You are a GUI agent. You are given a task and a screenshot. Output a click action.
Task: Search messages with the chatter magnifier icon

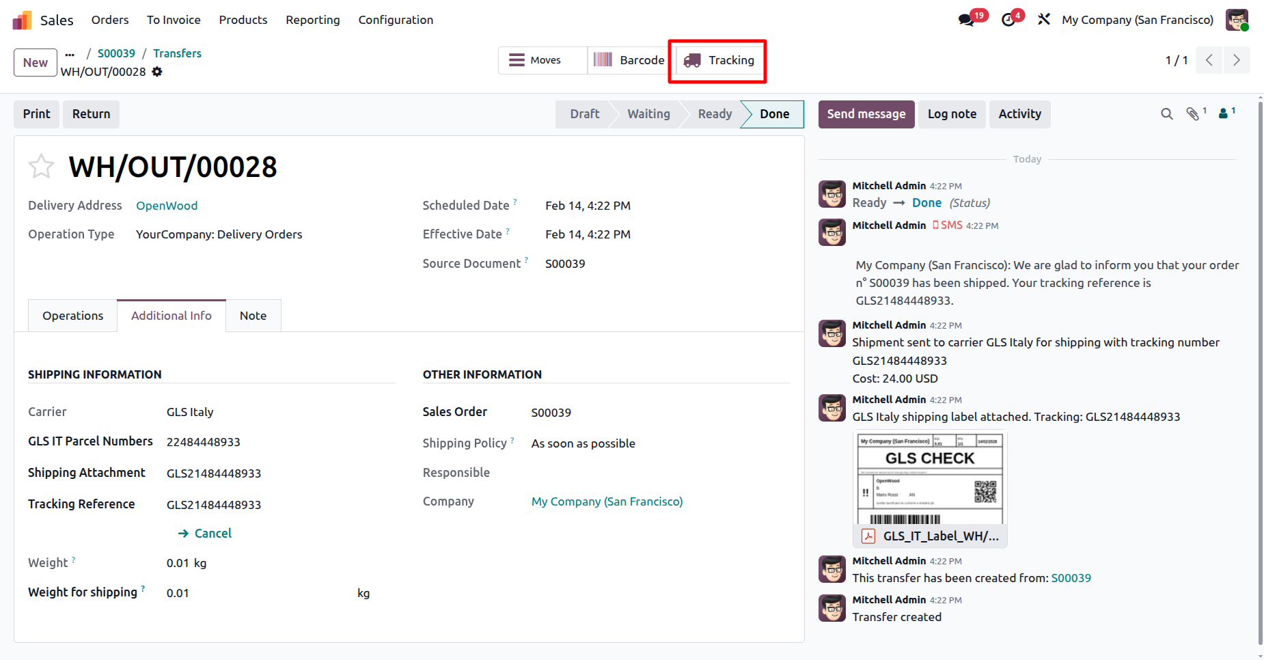(x=1166, y=114)
